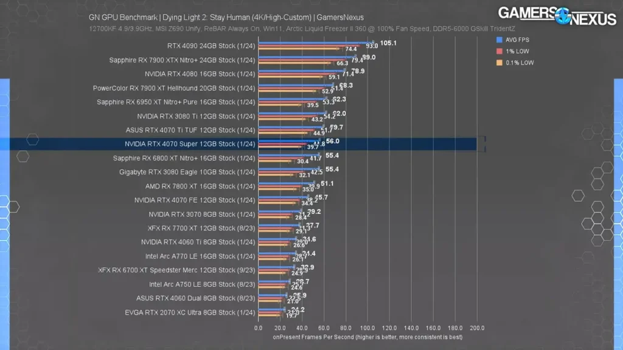
Task: Click the onPresent Frames Per Second axis title
Action: point(367,337)
